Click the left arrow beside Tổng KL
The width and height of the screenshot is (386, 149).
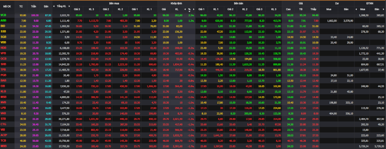point(55,6)
